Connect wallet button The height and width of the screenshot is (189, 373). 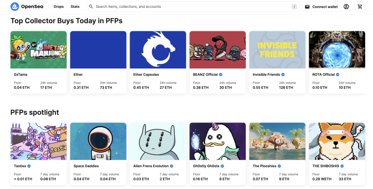point(321,7)
